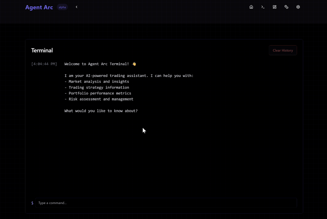Focus the 'Type a command...' input field
This screenshot has width=327, height=219.
[x=166, y=203]
